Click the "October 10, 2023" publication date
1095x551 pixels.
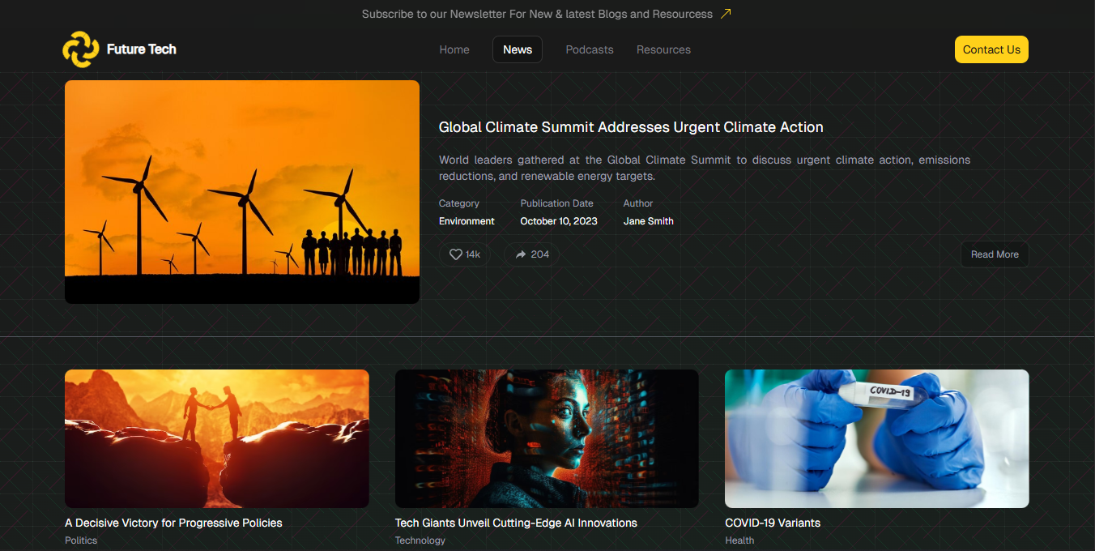(x=559, y=221)
